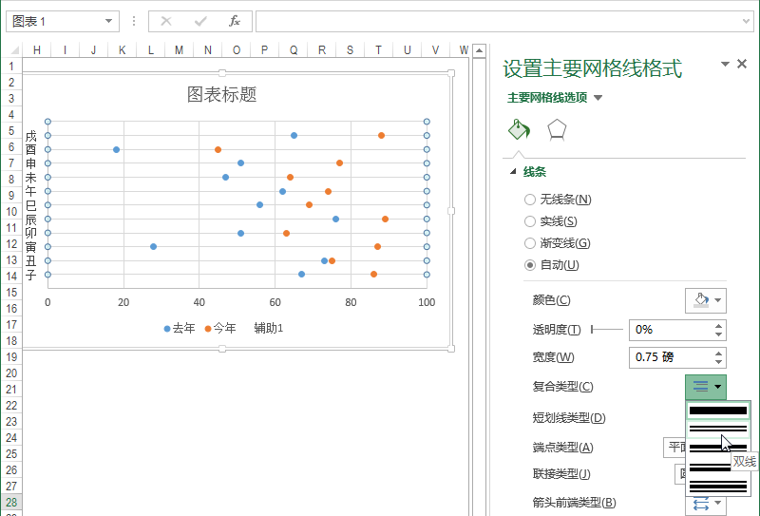760x516 pixels.
Task: Click the 短划线类型(D) label
Action: pyautogui.click(x=569, y=417)
